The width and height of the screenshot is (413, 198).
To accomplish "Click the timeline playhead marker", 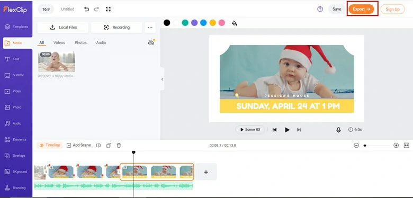I will [x=133, y=152].
